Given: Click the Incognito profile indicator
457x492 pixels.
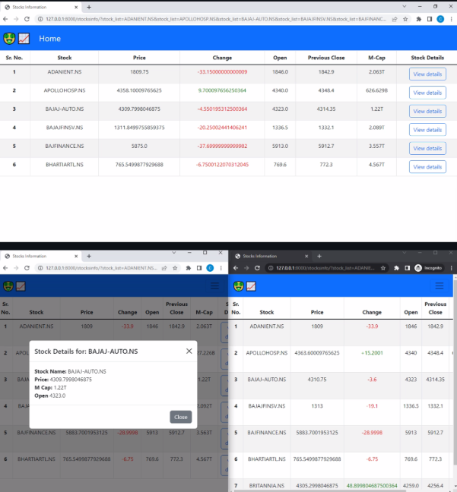Looking at the screenshot, I should coord(428,268).
